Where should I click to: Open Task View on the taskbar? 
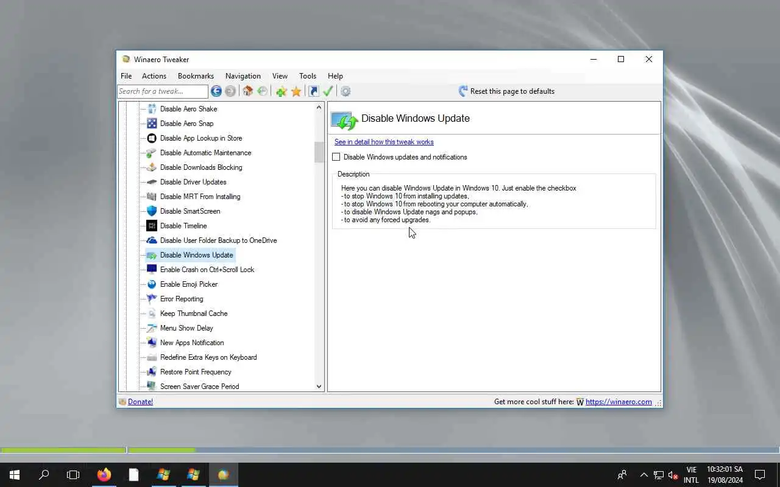point(73,474)
